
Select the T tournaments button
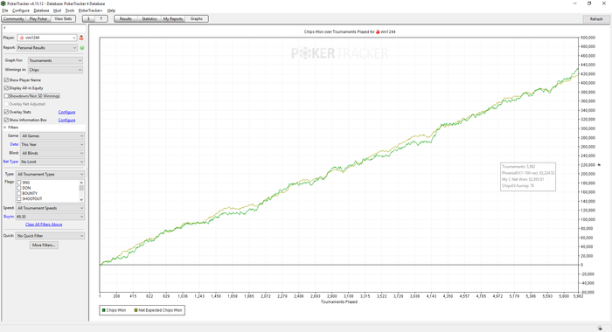[101, 18]
